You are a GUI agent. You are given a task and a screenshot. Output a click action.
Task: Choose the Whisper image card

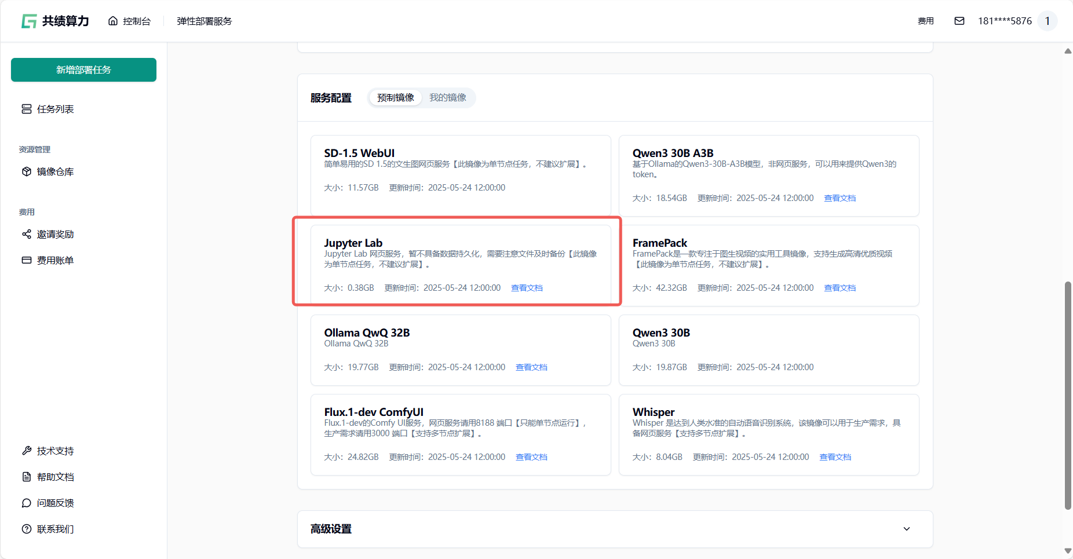tap(768, 434)
